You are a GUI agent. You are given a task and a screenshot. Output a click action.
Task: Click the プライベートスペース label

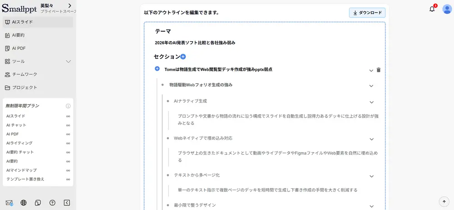(x=58, y=11)
